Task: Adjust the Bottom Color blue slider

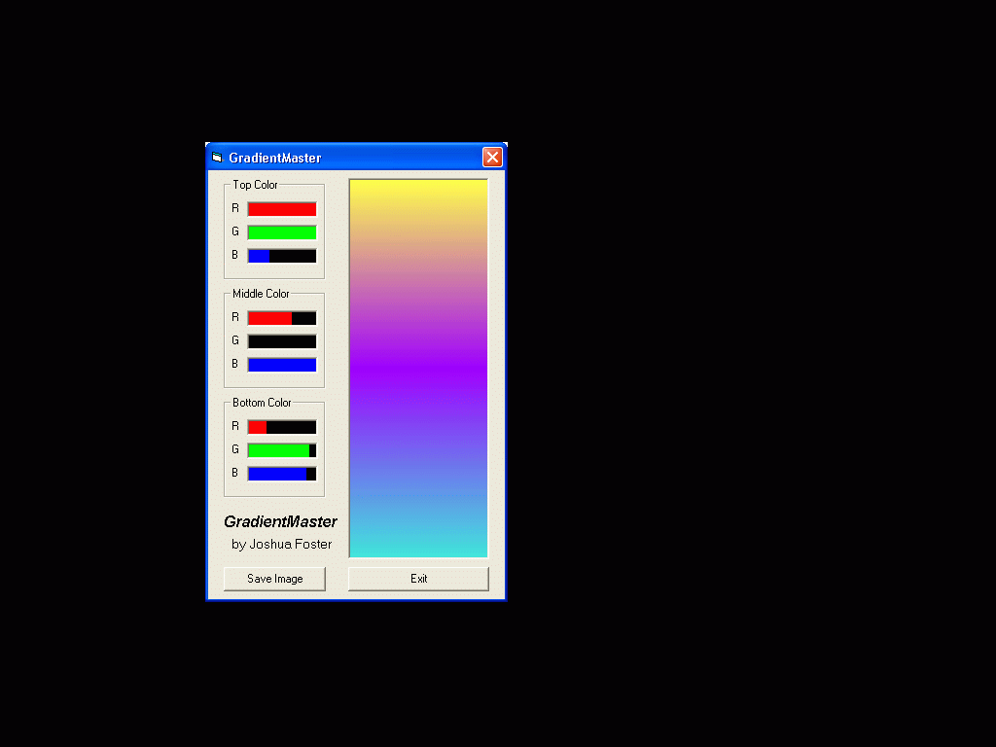Action: (282, 474)
